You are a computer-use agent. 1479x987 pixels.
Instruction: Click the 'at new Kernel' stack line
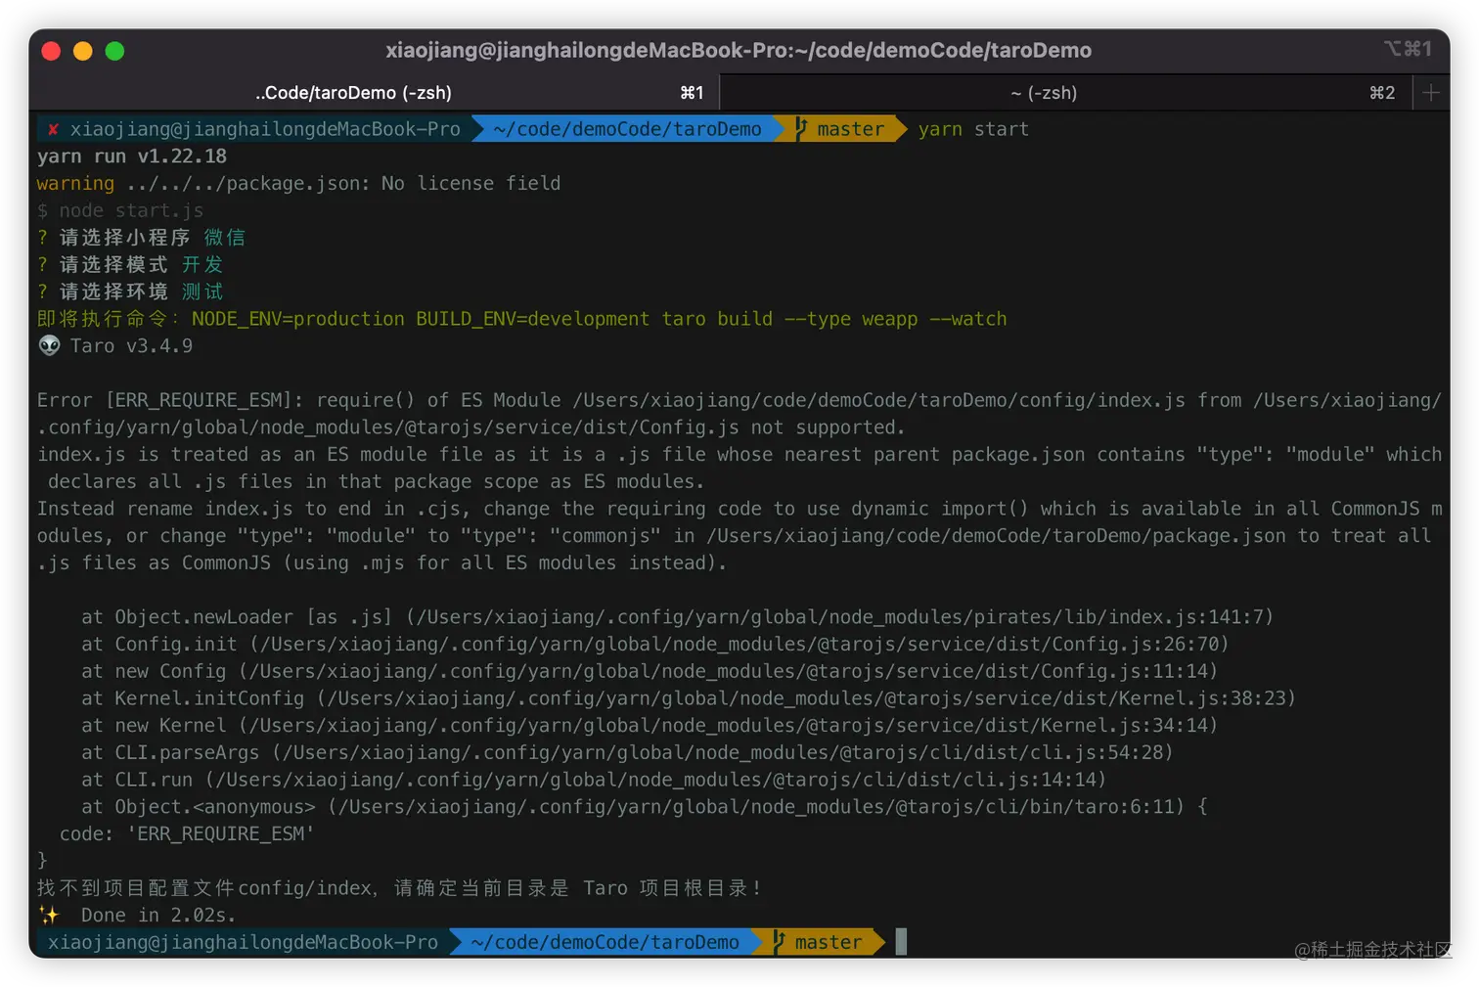tap(650, 725)
